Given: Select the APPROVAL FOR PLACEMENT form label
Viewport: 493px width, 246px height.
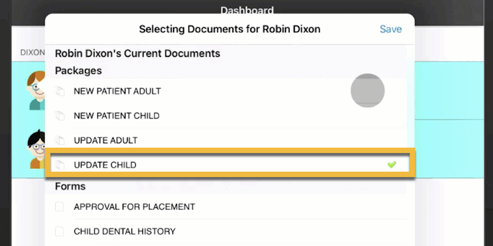Looking at the screenshot, I should click(x=134, y=207).
